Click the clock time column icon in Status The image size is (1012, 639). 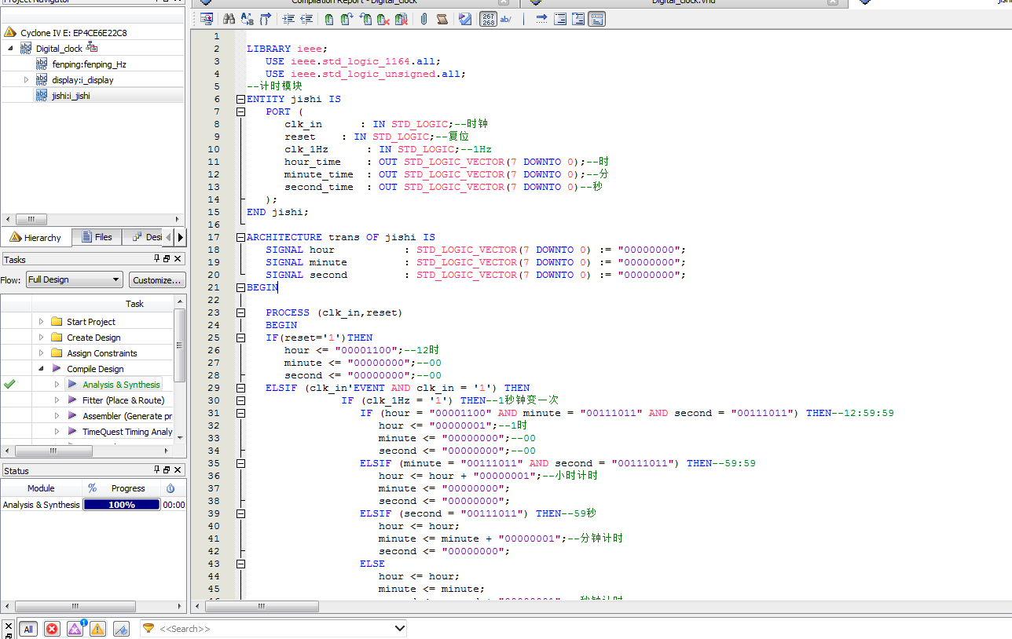point(170,488)
